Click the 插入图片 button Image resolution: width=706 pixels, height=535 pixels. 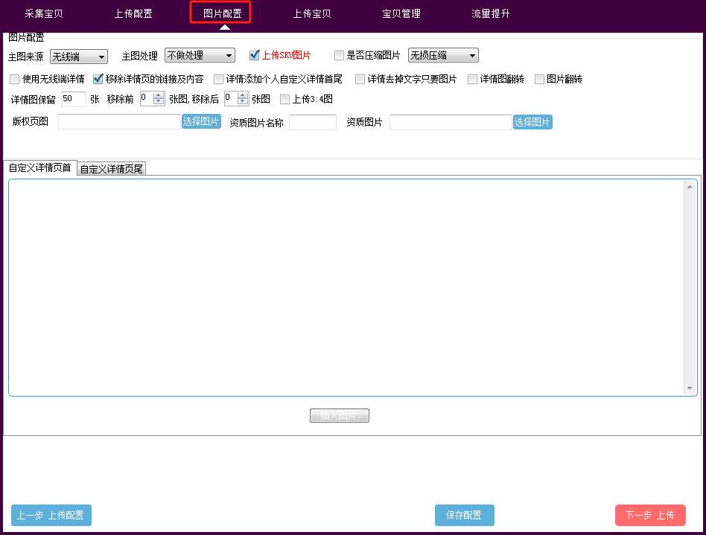[340, 415]
